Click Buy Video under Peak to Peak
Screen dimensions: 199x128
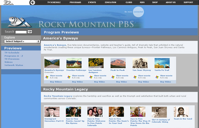tap(122, 82)
